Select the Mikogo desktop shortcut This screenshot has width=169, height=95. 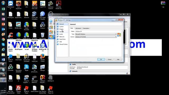tap(43, 68)
